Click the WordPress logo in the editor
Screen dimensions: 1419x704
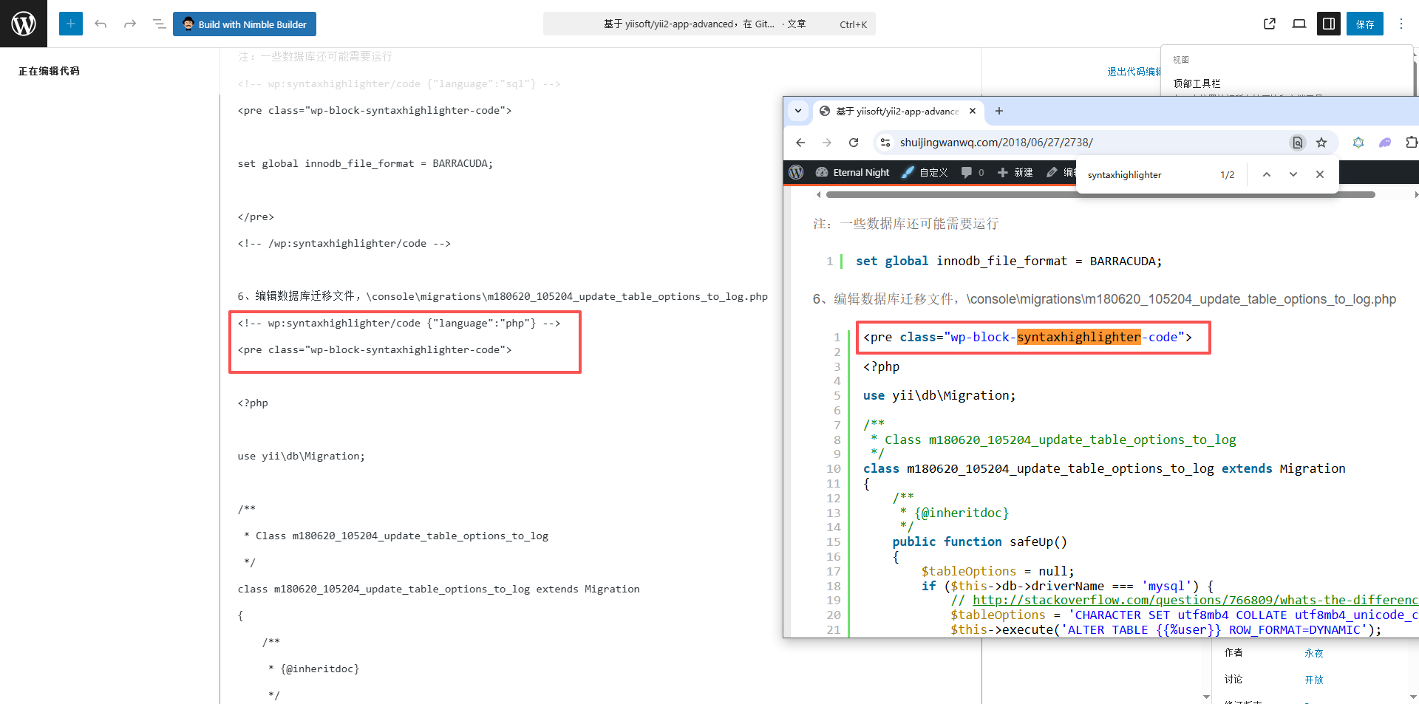coord(24,24)
